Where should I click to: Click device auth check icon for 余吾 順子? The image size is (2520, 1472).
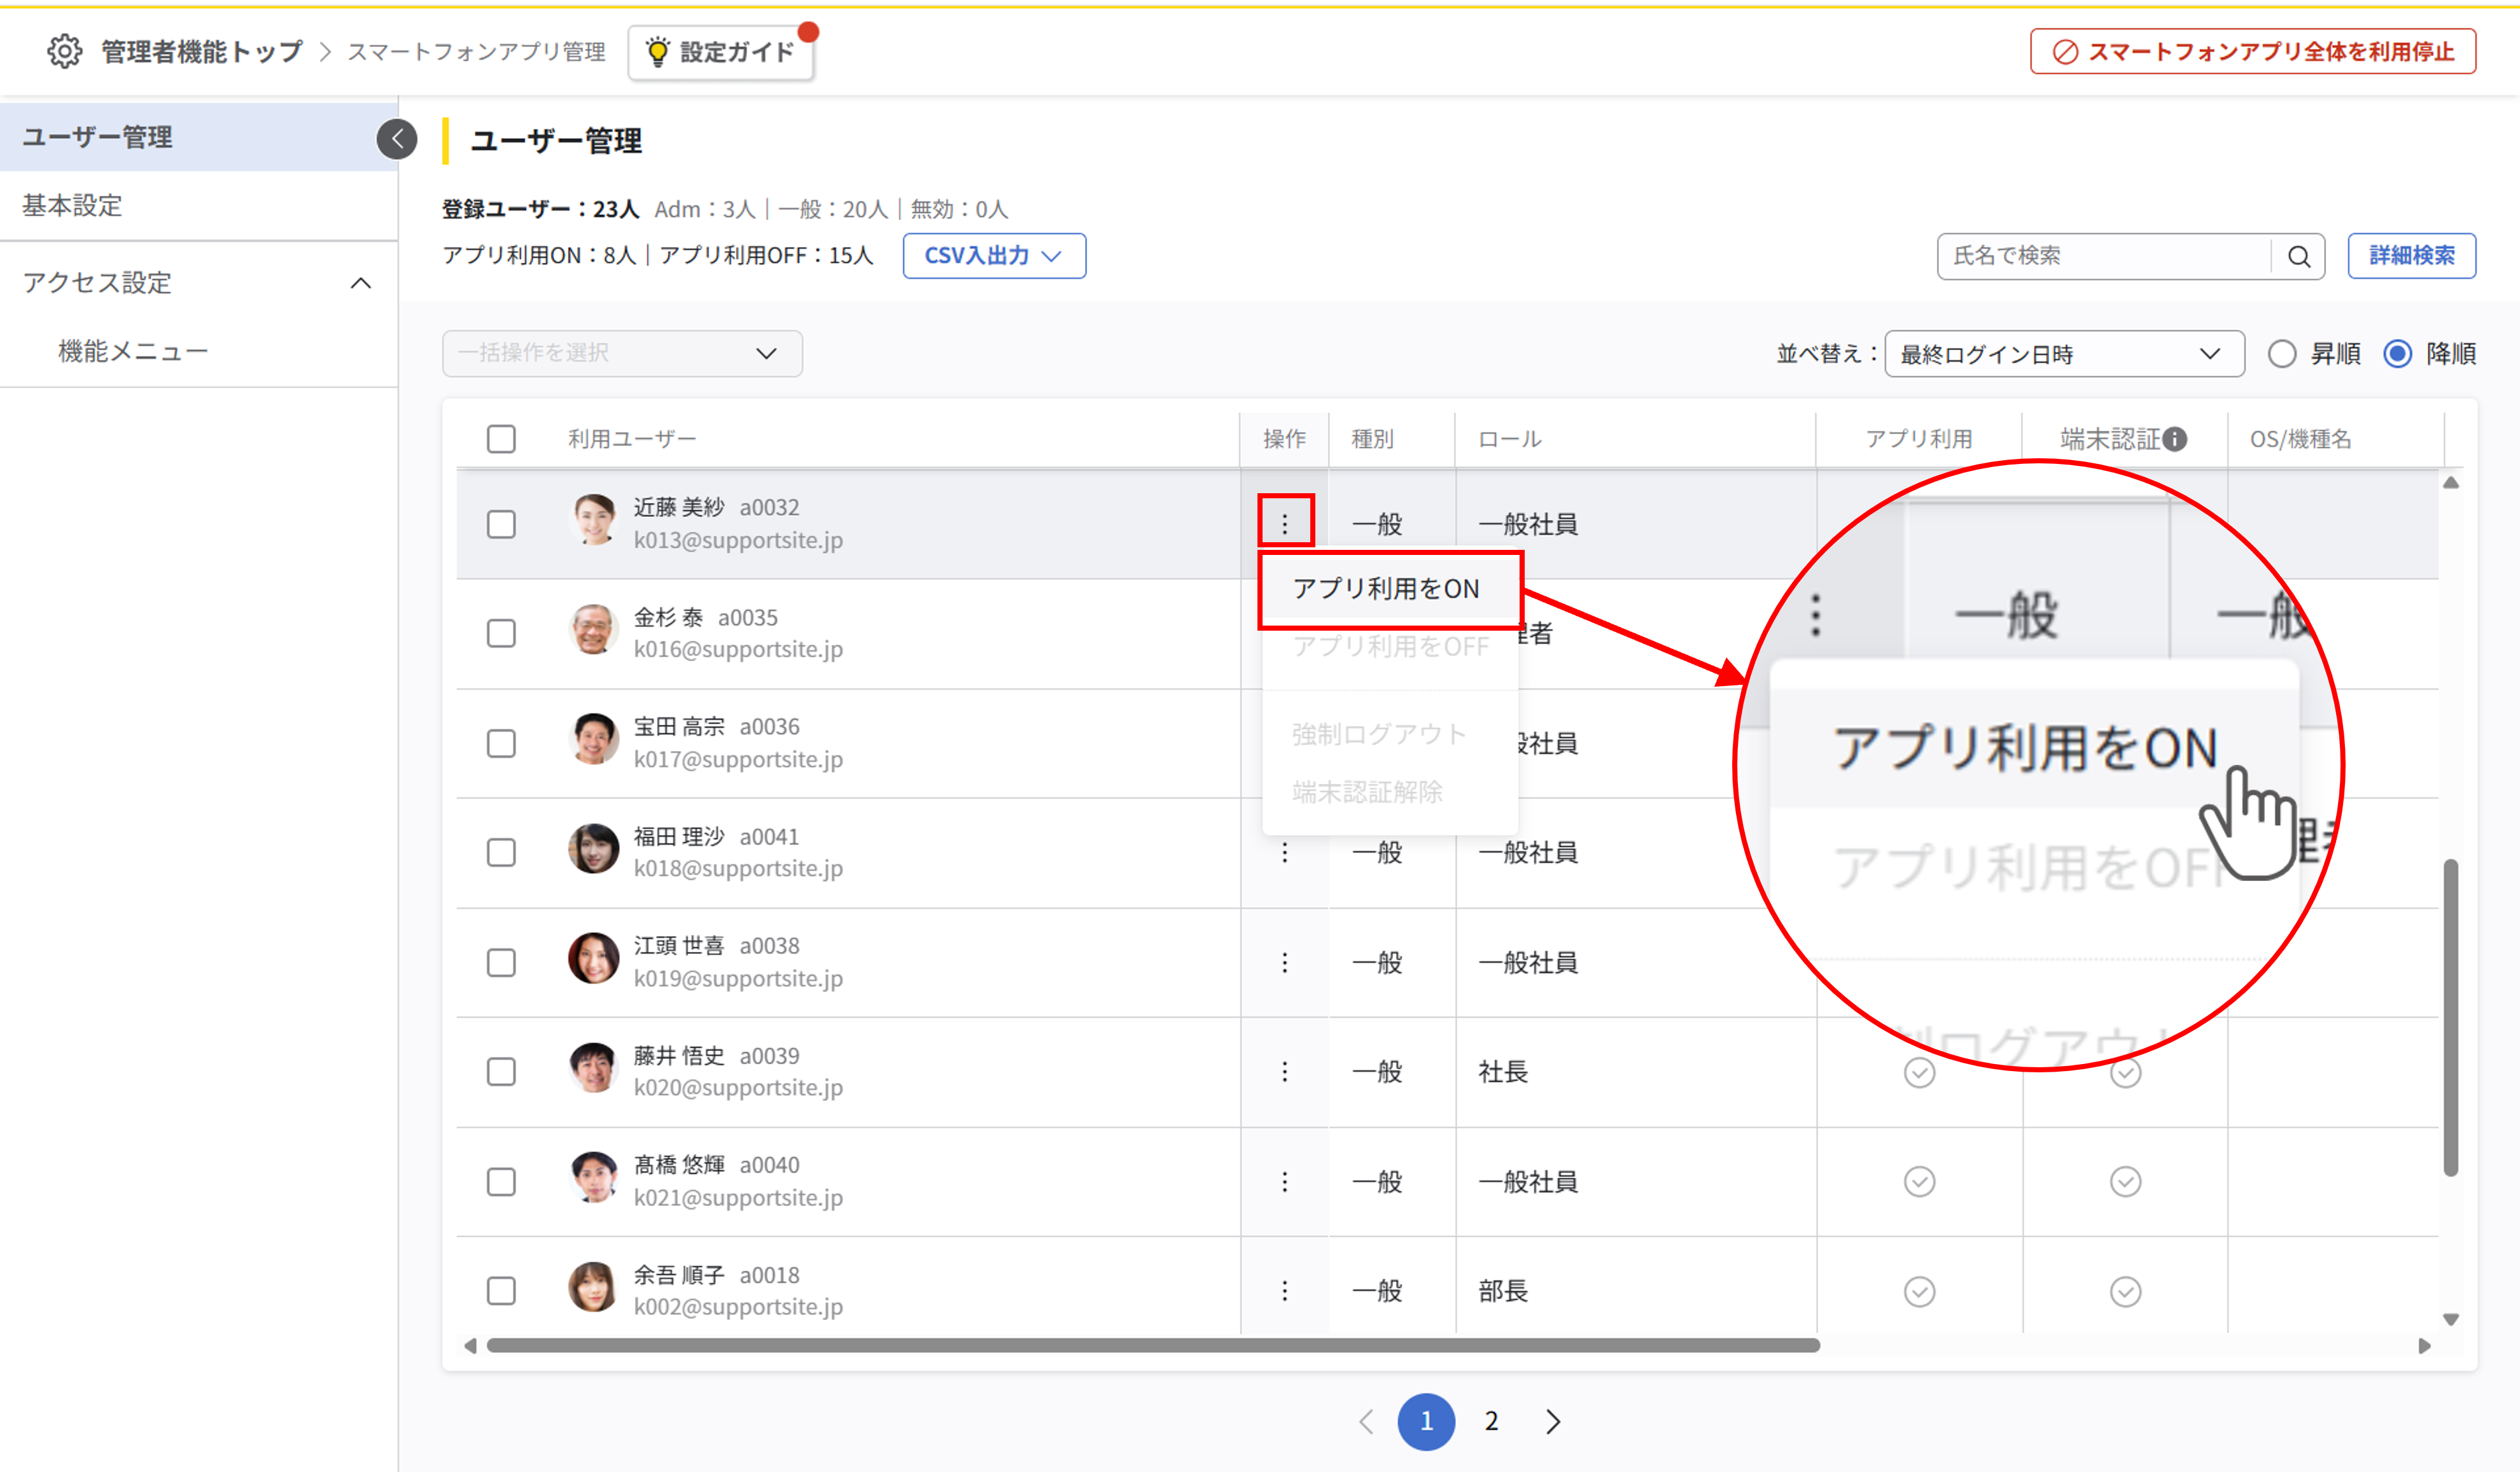2125,1292
